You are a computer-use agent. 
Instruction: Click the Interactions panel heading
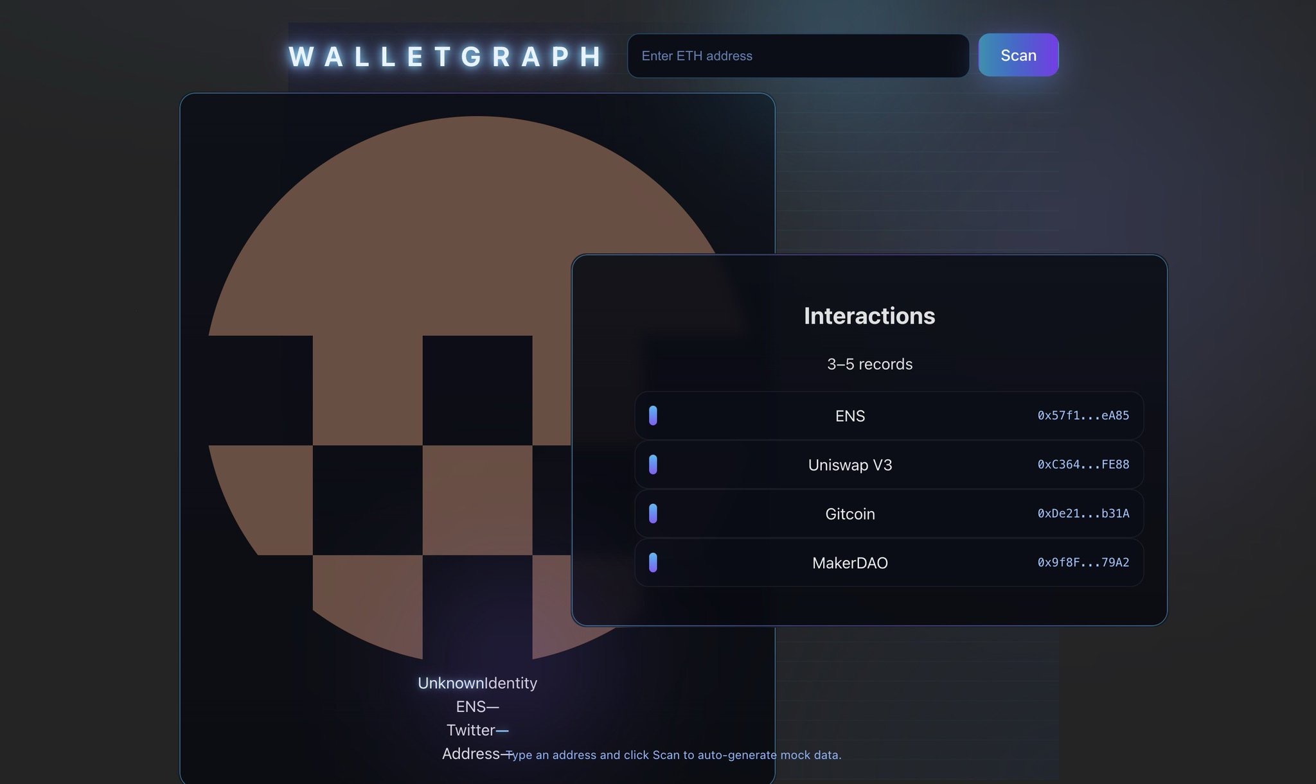point(869,316)
